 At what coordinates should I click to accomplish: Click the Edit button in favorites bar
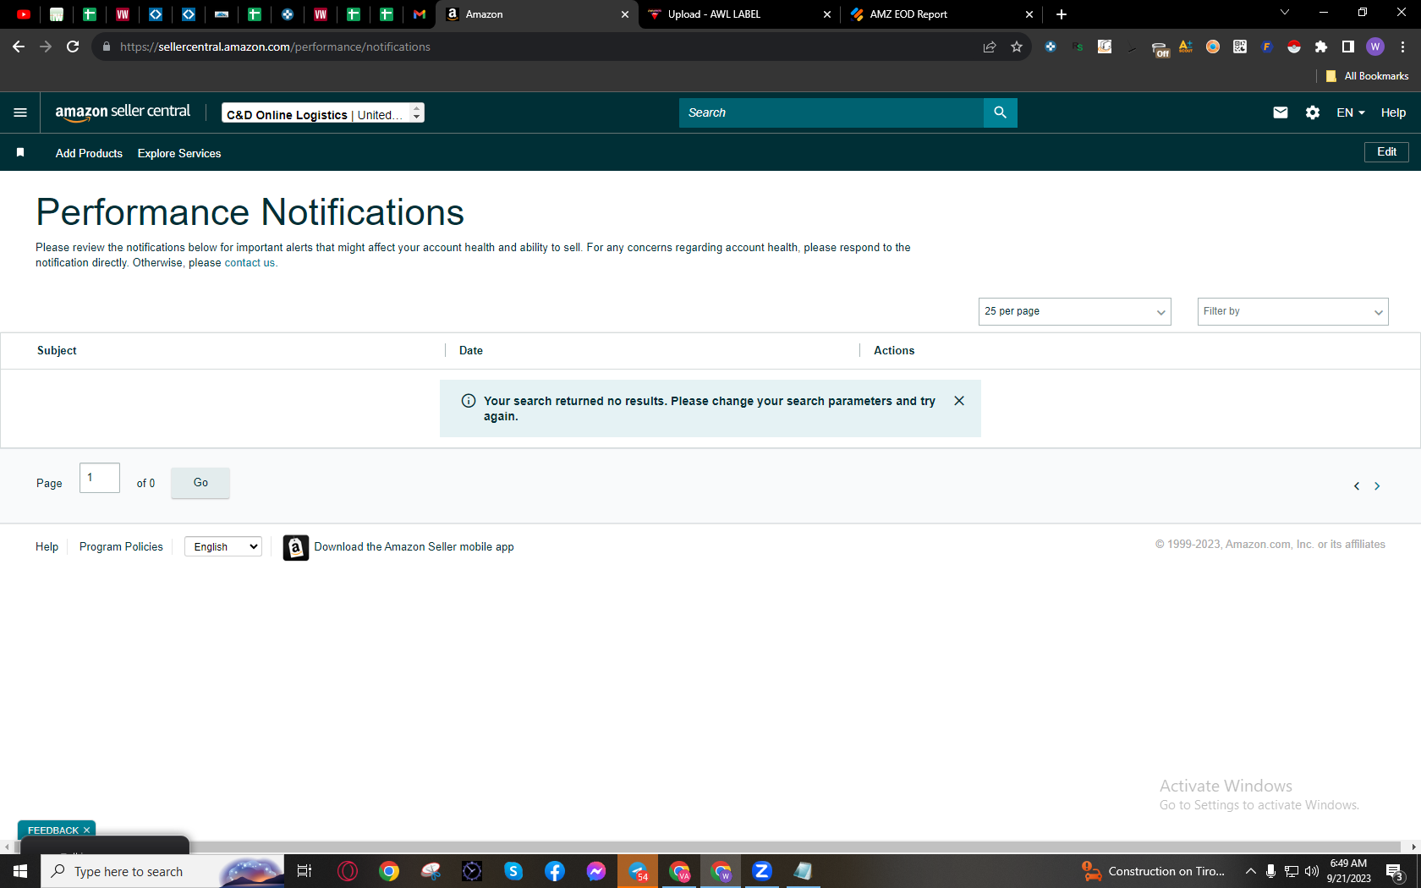pyautogui.click(x=1386, y=152)
